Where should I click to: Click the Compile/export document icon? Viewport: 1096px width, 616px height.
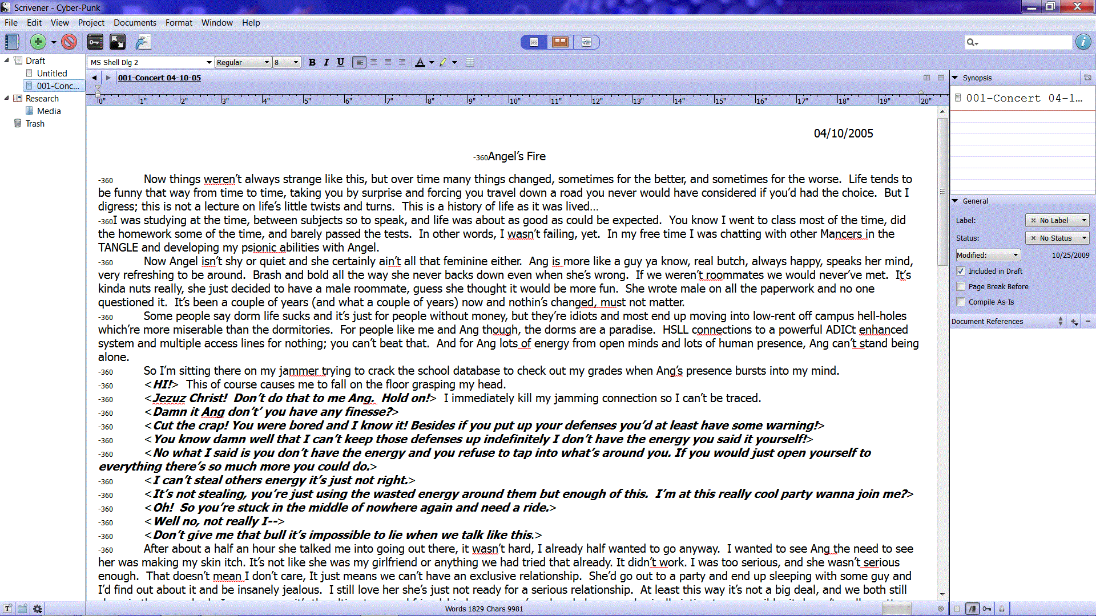point(143,42)
